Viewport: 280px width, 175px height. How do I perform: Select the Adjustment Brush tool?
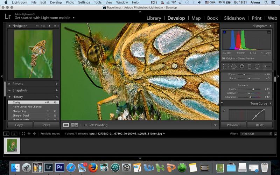(x=267, y=66)
